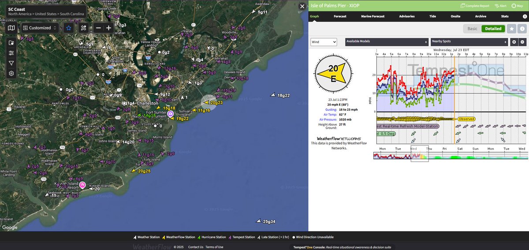This screenshot has height=250, width=529.
Task: Toggle the blue favorite star on the map toolbar
Action: tap(68, 28)
